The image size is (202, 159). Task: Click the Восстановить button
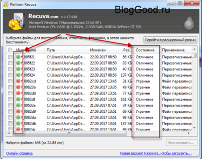click(181, 143)
